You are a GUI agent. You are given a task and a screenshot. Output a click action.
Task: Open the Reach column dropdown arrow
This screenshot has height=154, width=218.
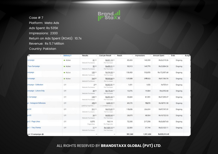[x=132, y=56]
